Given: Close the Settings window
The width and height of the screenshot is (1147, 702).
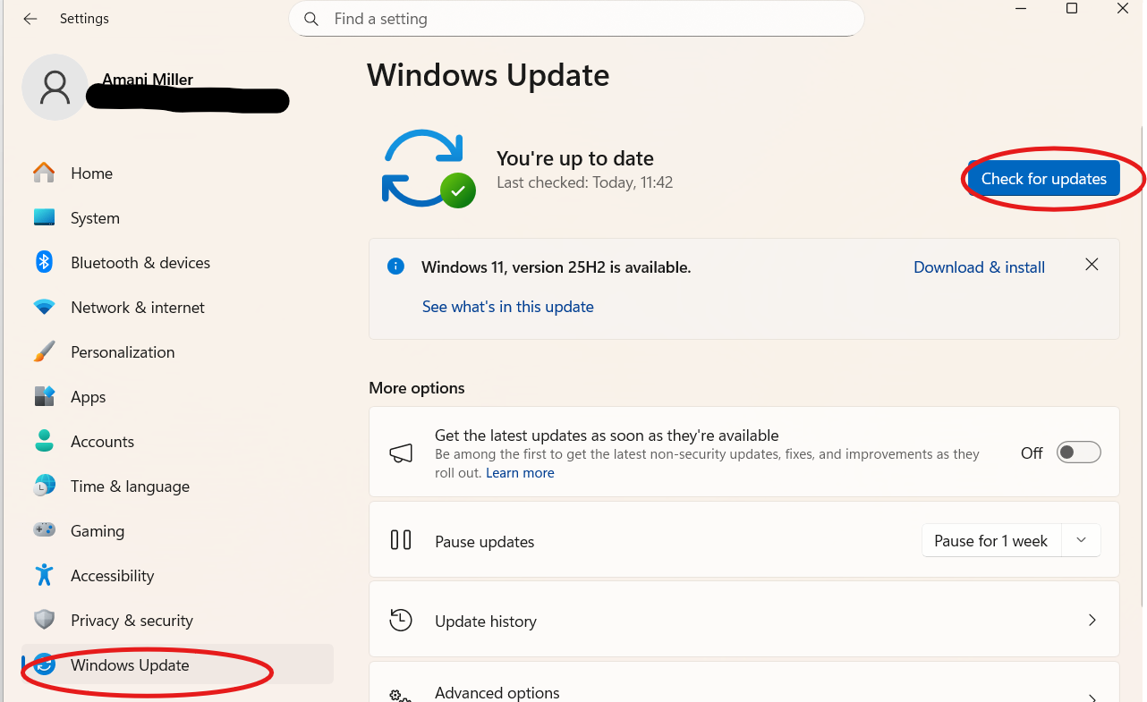Looking at the screenshot, I should pyautogui.click(x=1123, y=9).
